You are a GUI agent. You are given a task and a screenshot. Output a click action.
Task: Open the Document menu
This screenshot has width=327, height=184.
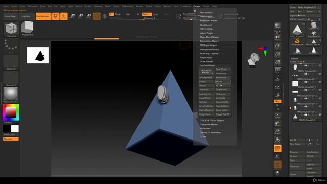[x=33, y=6]
